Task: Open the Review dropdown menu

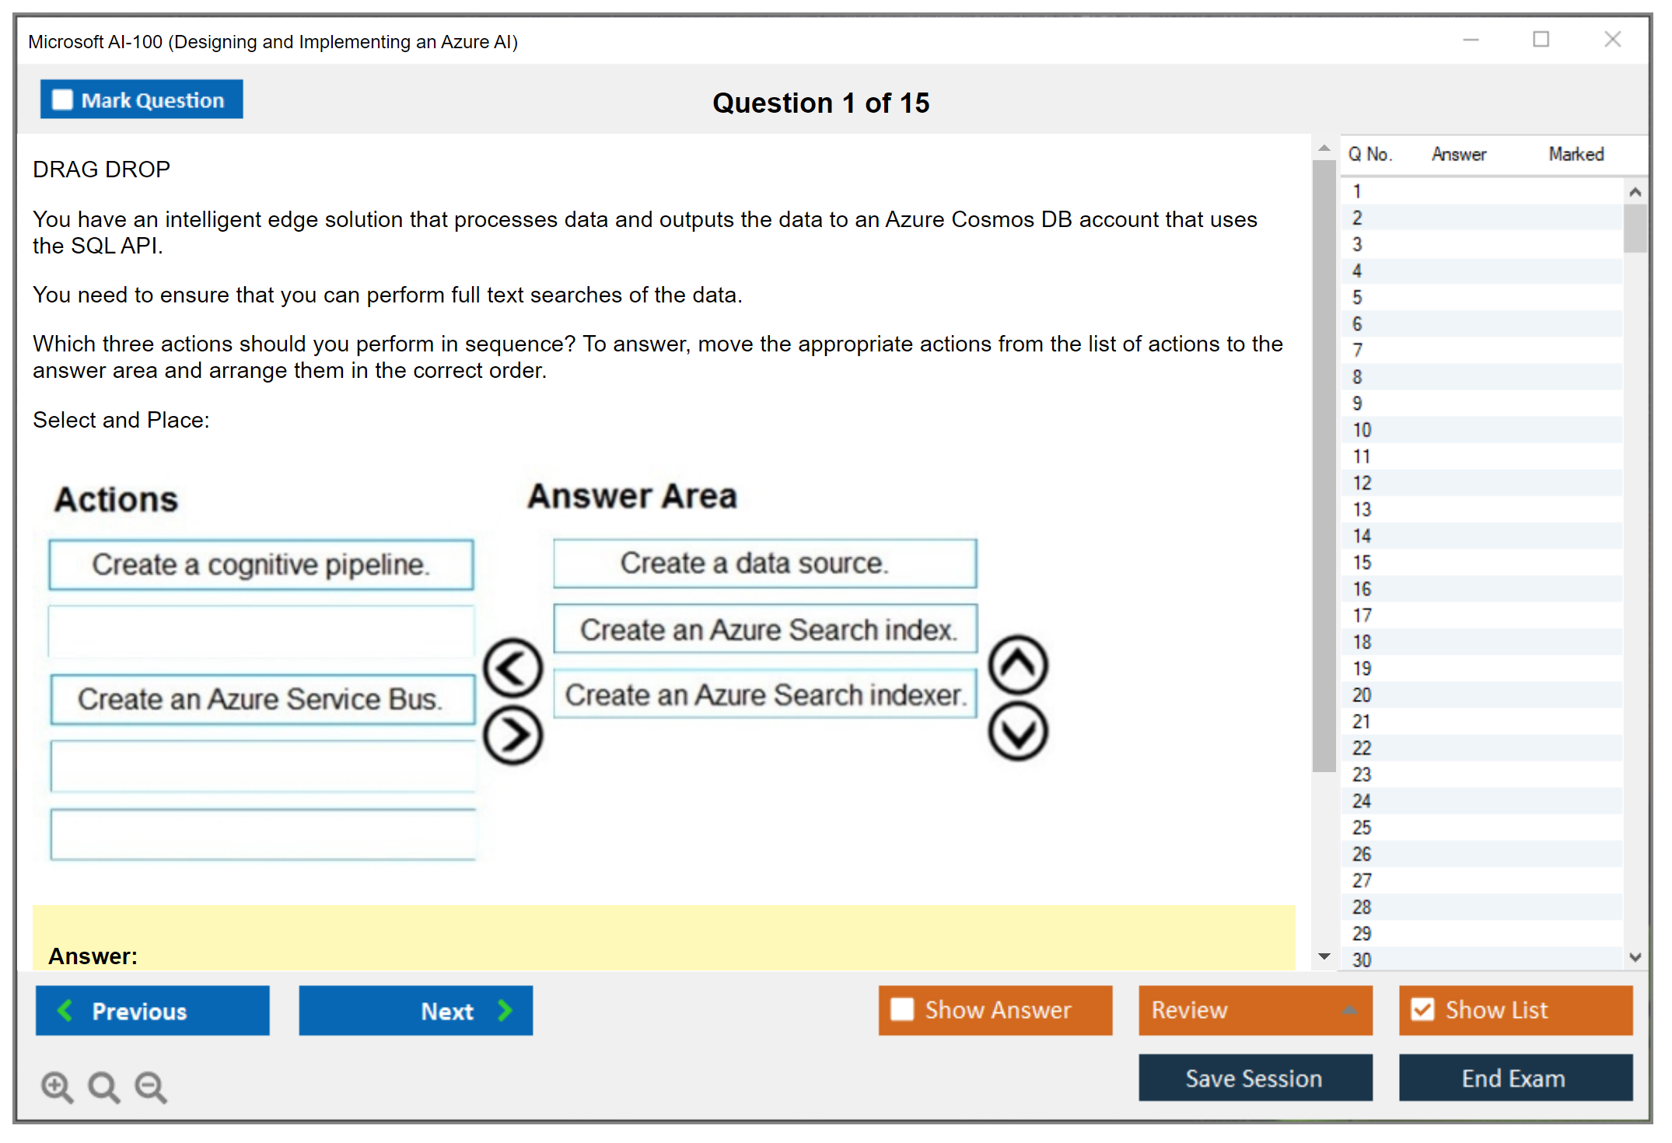Action: click(1255, 1009)
